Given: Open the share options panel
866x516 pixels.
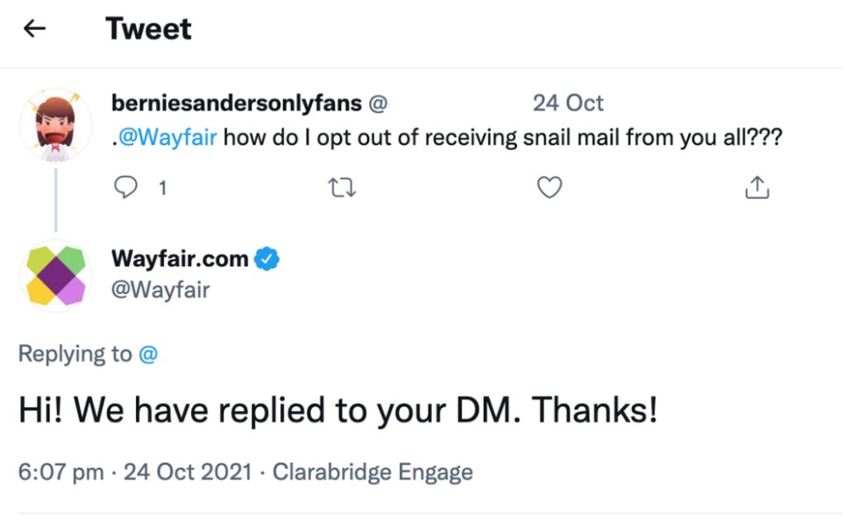Looking at the screenshot, I should pyautogui.click(x=756, y=187).
